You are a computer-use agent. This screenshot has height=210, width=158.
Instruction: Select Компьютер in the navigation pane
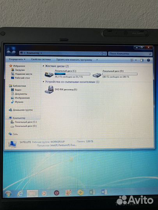coord(19,118)
